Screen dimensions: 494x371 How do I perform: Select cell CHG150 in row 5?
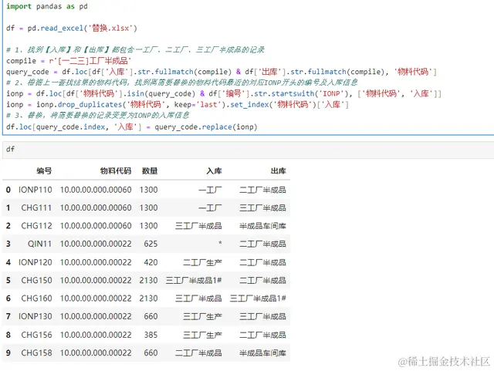[36, 280]
